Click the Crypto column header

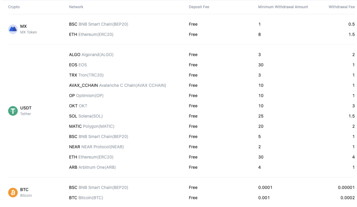click(x=14, y=7)
